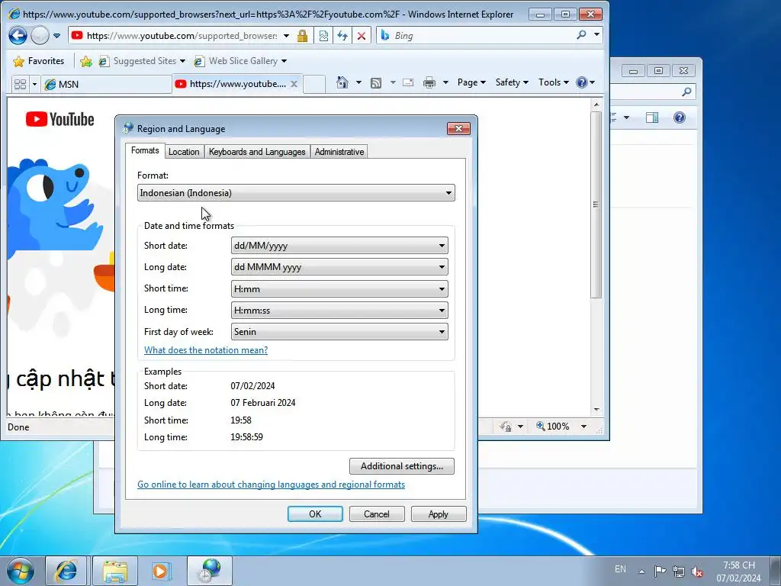
Task: Click the network tray icon
Action: (x=678, y=571)
